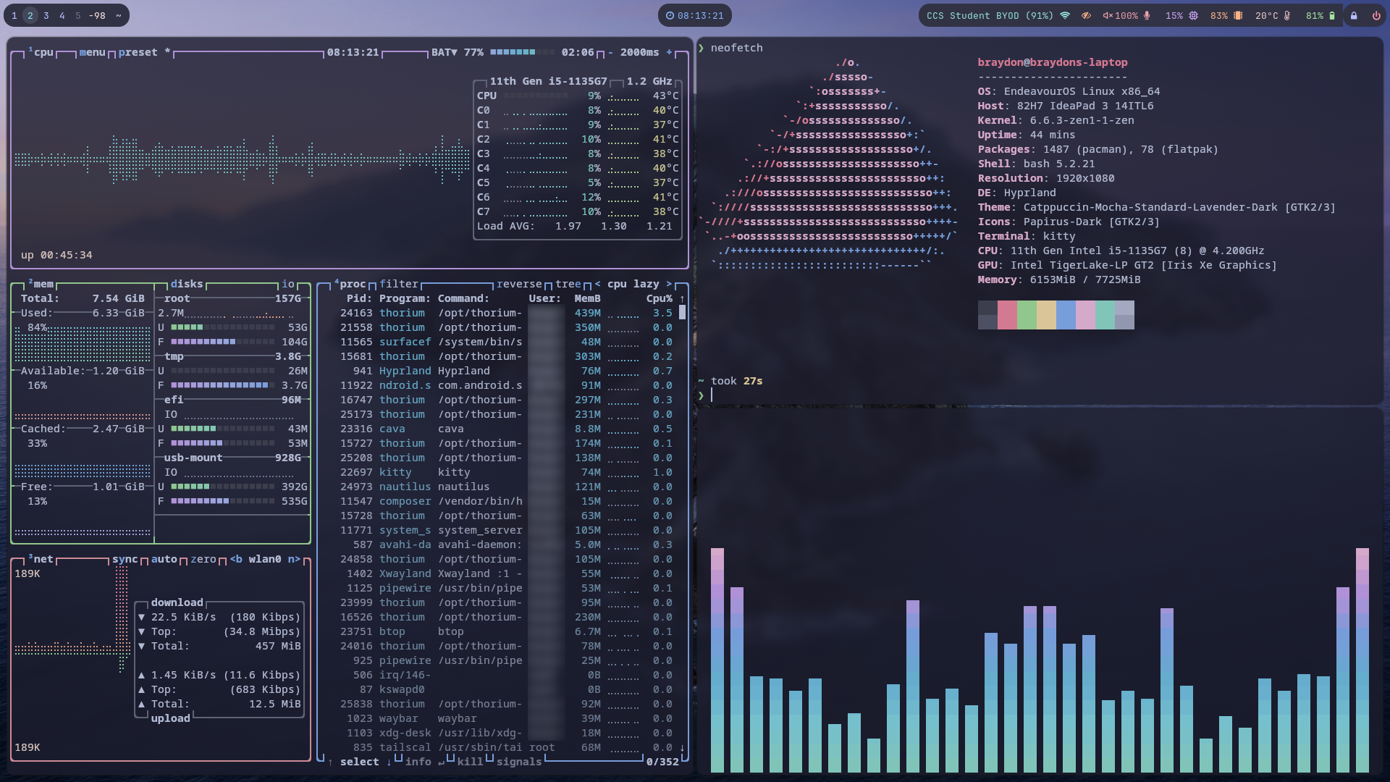The height and width of the screenshot is (782, 1390).
Task: Click the CCS Student BYOD network label
Action: point(990,15)
